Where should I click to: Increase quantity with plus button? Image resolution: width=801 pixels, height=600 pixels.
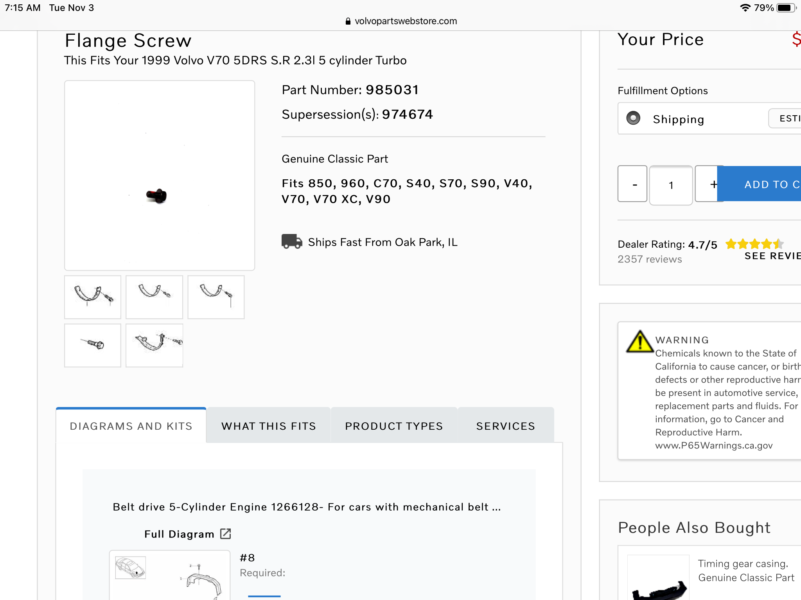708,184
